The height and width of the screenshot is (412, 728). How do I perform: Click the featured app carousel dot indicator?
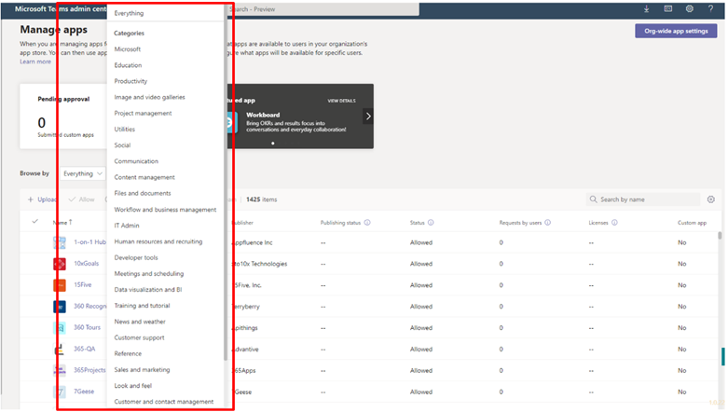tap(273, 144)
